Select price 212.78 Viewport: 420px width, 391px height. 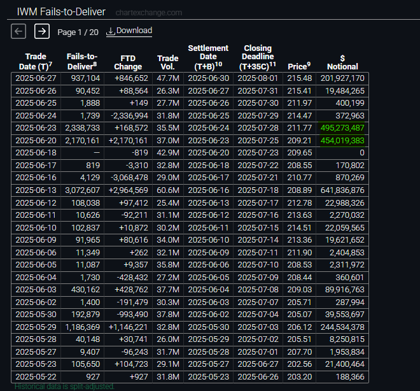[x=300, y=203]
